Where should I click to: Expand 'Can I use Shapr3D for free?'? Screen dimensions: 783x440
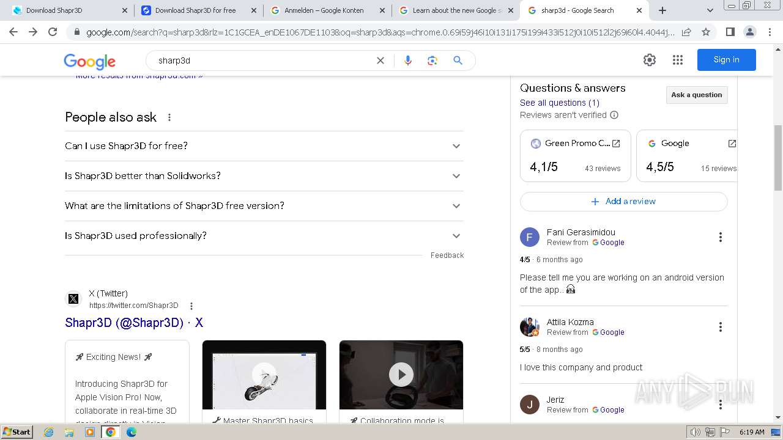[x=264, y=146]
